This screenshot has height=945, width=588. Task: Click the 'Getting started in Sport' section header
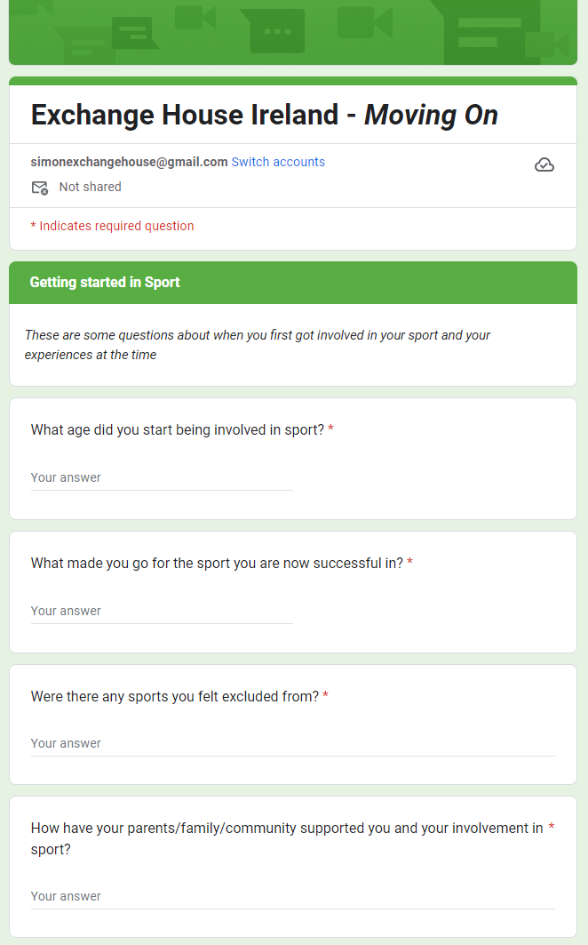(105, 283)
